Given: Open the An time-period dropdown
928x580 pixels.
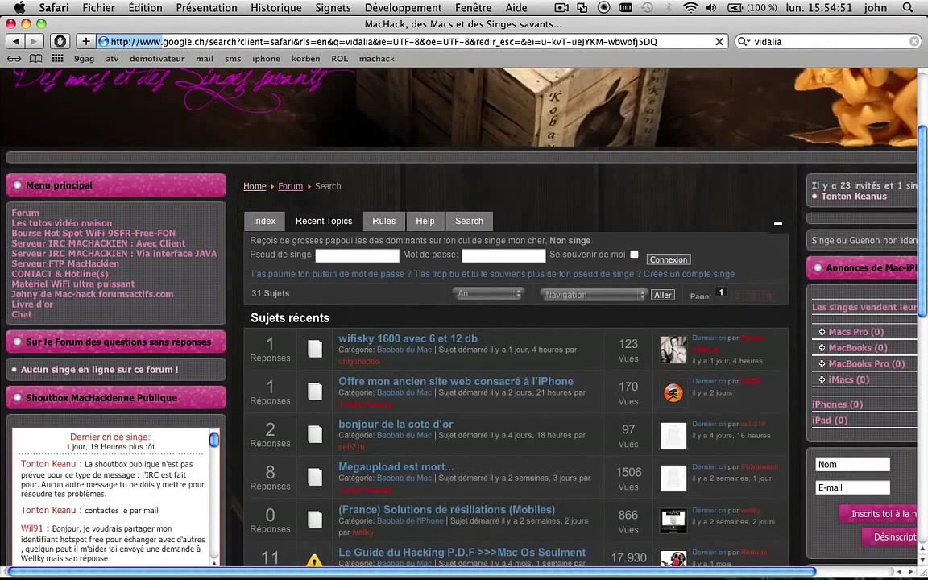Looking at the screenshot, I should pos(487,293).
